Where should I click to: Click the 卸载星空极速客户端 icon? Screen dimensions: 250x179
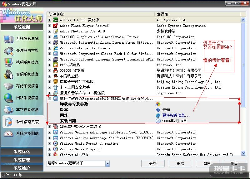pyautogui.click(x=56, y=127)
